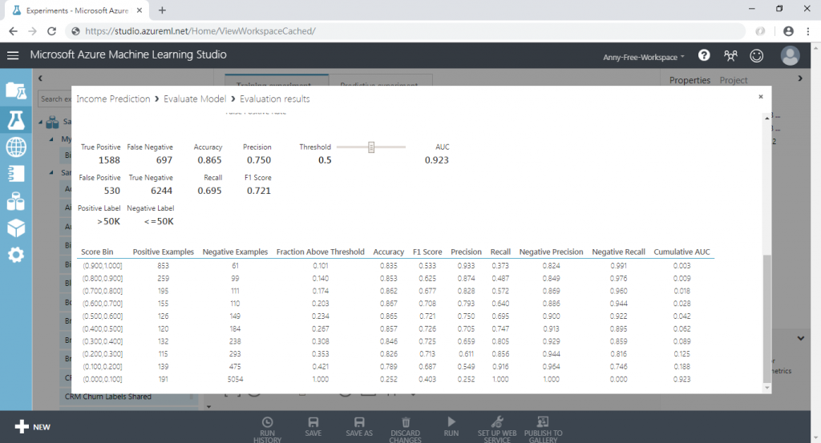Click Publish to Gallery
Viewport: 821px width, 443px height.
click(x=543, y=430)
